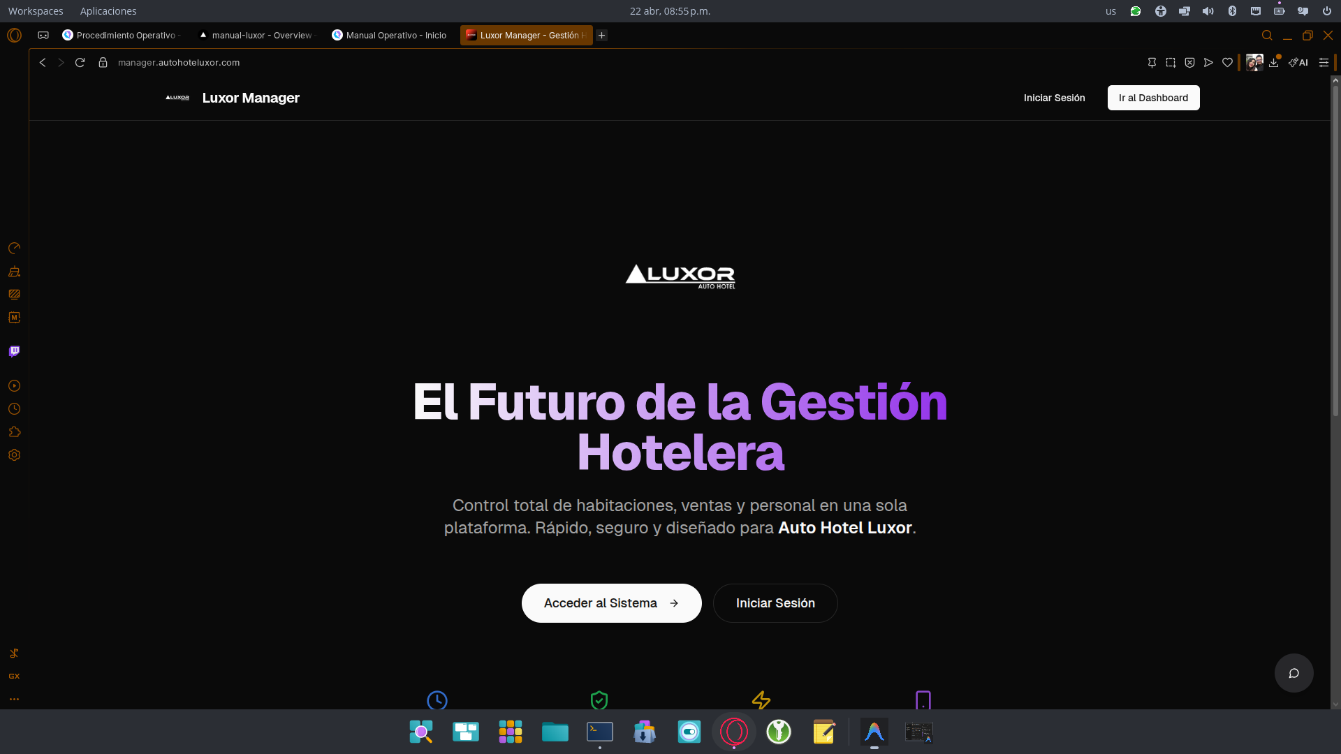
Task: Click the Opera GX logo menu button
Action: (14, 35)
